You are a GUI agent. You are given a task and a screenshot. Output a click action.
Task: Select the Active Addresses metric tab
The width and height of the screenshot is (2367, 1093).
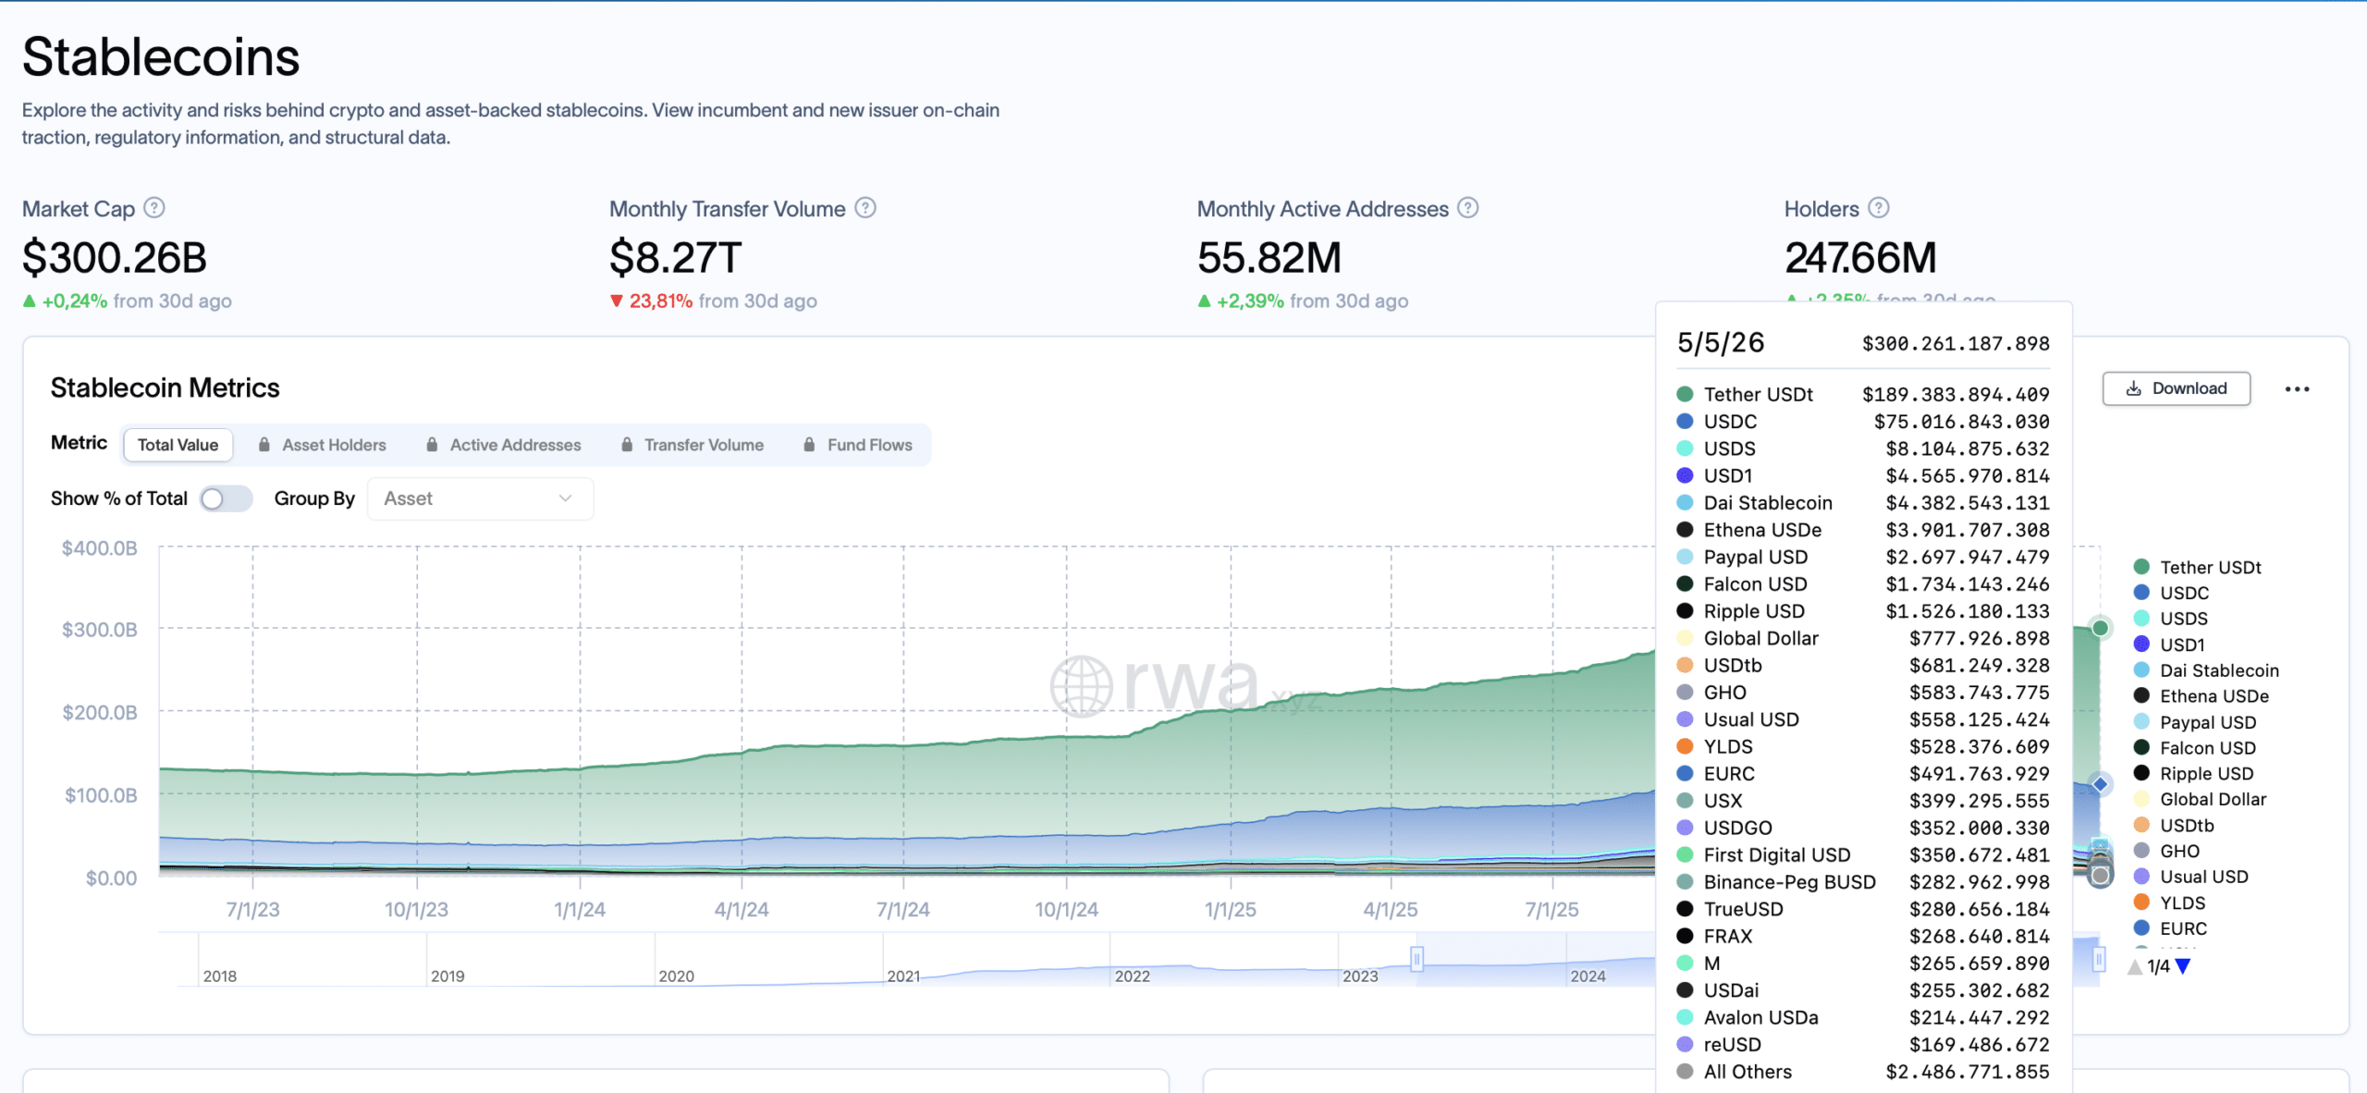coord(503,445)
